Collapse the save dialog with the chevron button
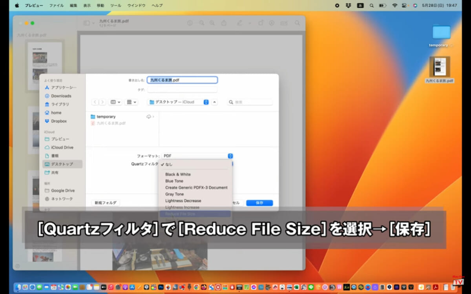Image resolution: width=471 pixels, height=294 pixels. coord(214,102)
